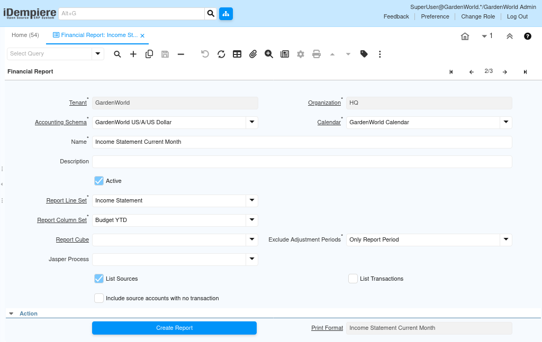Click the Save disk icon
The width and height of the screenshot is (542, 342).
point(165,54)
